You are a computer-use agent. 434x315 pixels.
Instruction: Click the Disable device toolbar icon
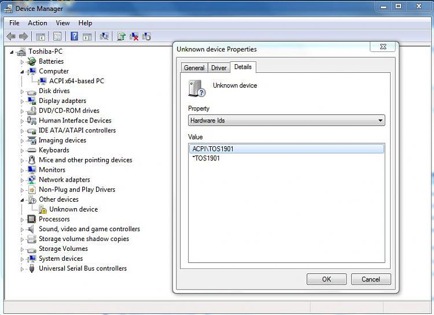[146, 36]
